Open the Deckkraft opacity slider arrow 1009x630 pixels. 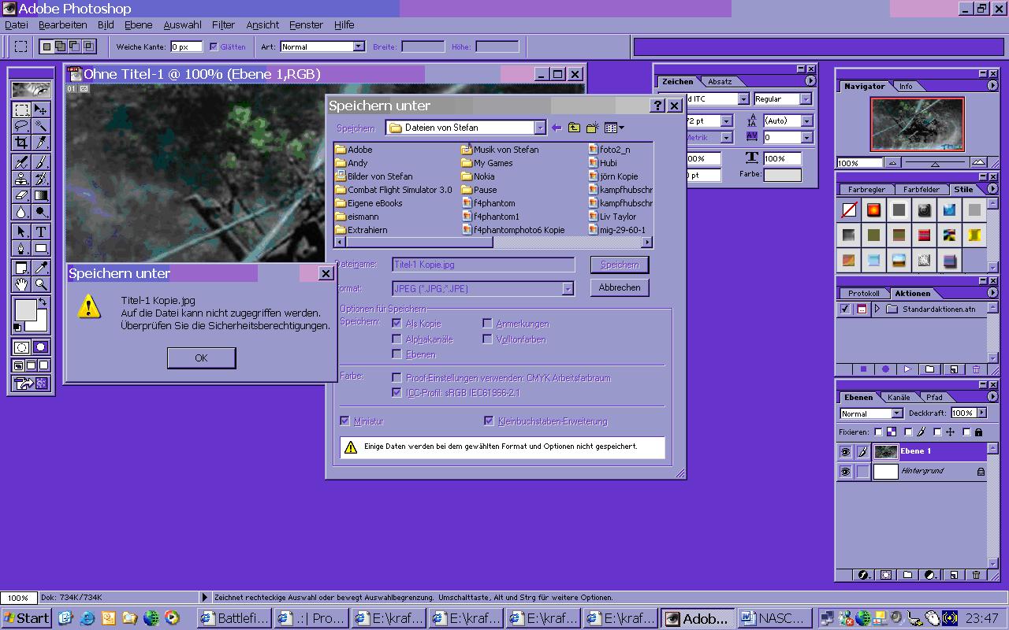pyautogui.click(x=981, y=413)
